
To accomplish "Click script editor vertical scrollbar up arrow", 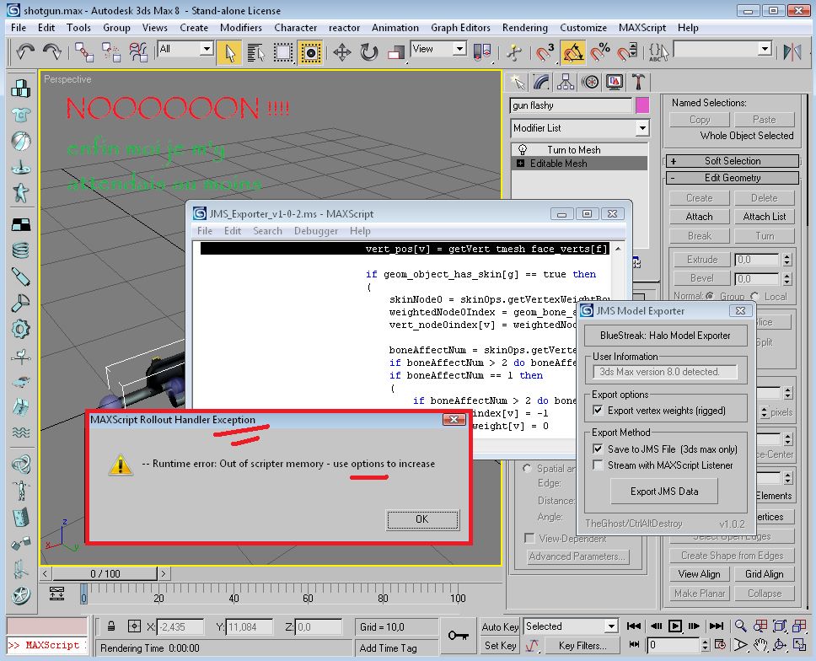I will (x=618, y=249).
